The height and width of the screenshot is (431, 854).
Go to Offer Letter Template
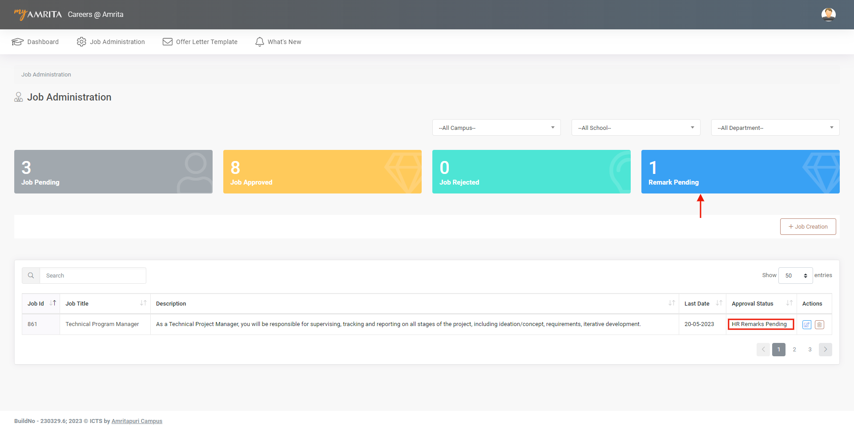coord(200,42)
